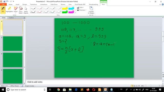Select the Pen tool

coord(3,10)
